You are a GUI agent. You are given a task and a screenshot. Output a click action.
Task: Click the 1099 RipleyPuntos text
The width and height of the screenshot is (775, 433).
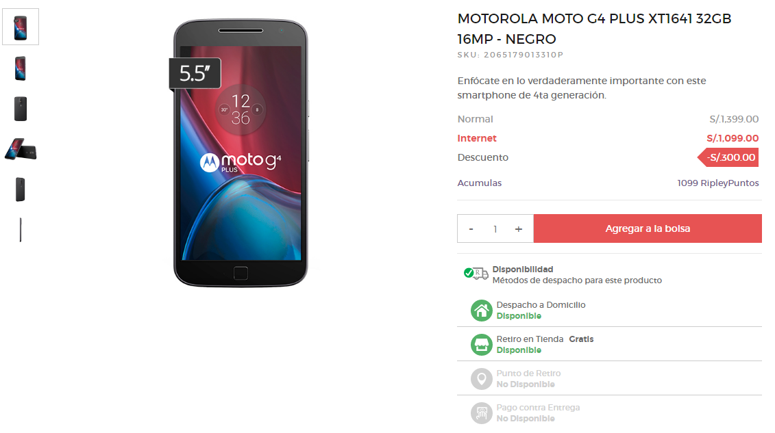[717, 183]
